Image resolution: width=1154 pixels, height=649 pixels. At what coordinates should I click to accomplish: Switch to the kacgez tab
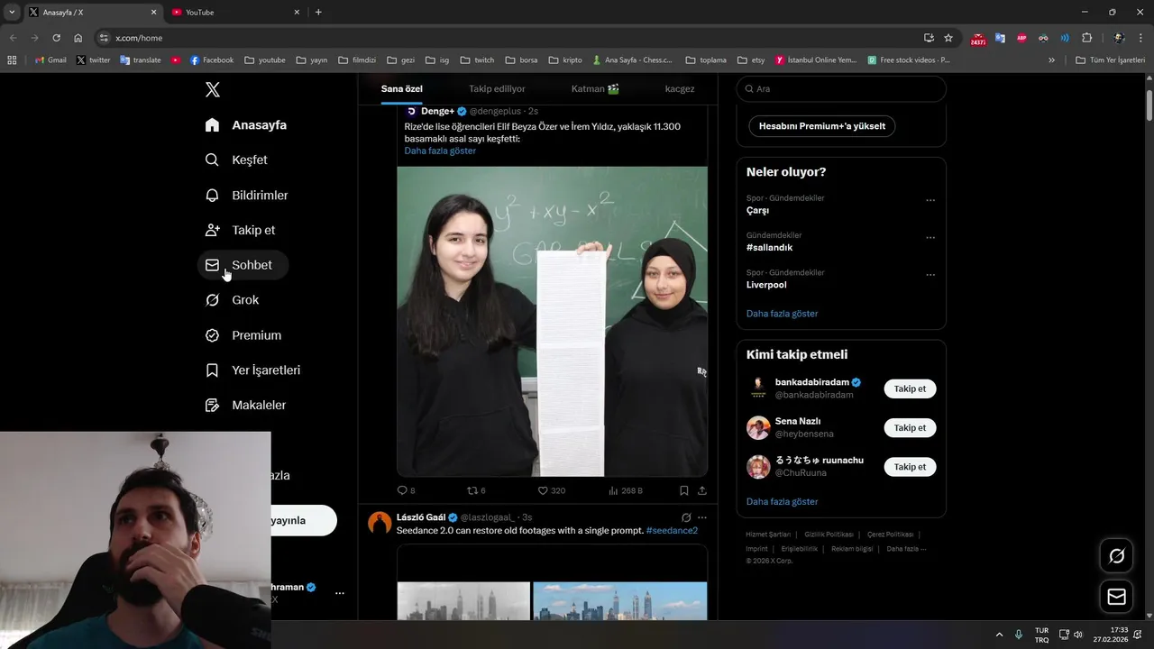(680, 89)
